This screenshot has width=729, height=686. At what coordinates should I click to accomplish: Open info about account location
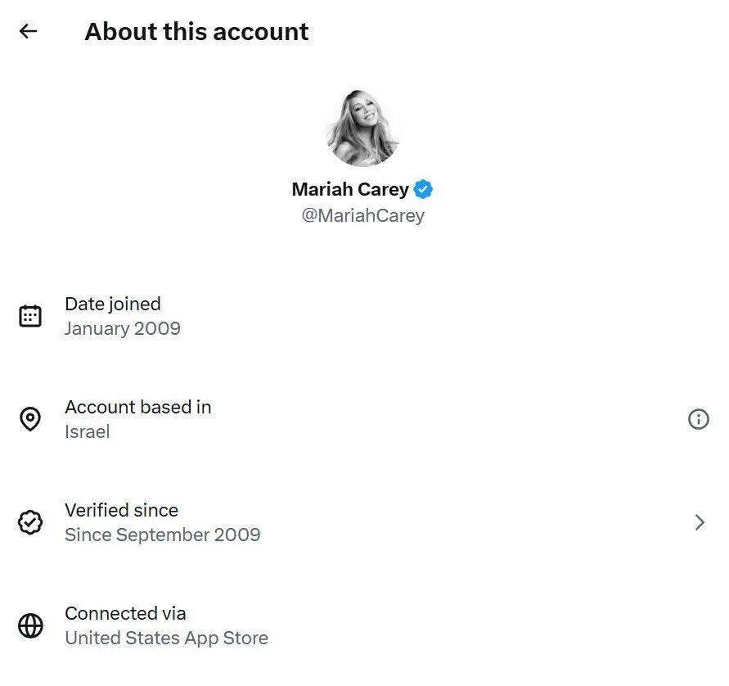tap(698, 419)
